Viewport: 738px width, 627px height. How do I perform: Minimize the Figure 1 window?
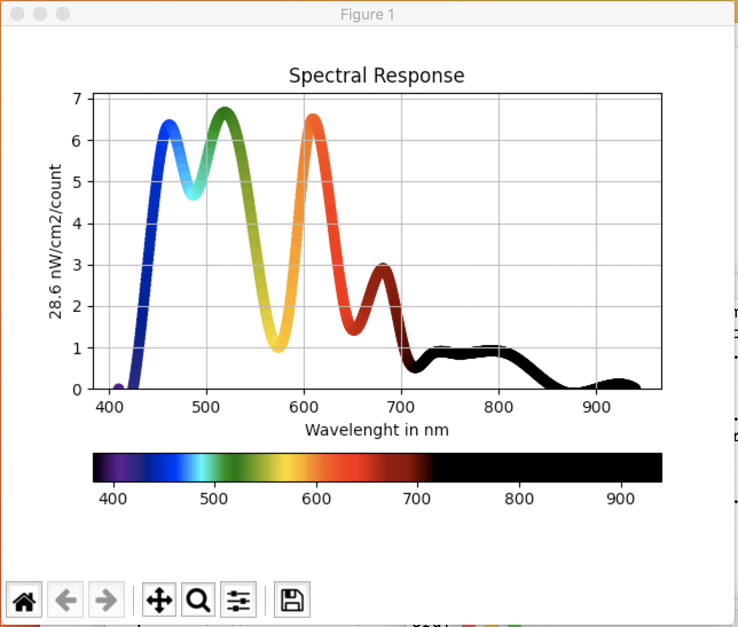[x=40, y=14]
